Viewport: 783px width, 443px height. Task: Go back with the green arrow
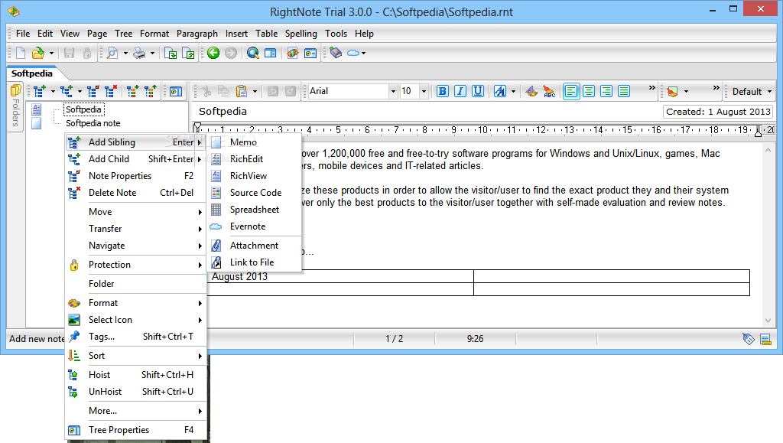pyautogui.click(x=213, y=53)
